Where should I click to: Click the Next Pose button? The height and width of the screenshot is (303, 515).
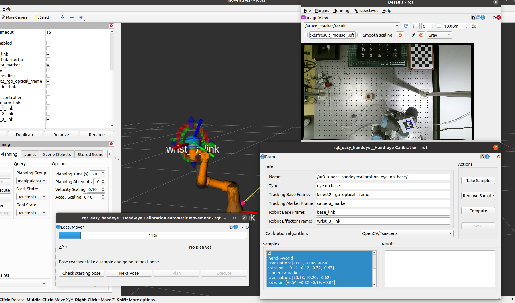pyautogui.click(x=129, y=273)
